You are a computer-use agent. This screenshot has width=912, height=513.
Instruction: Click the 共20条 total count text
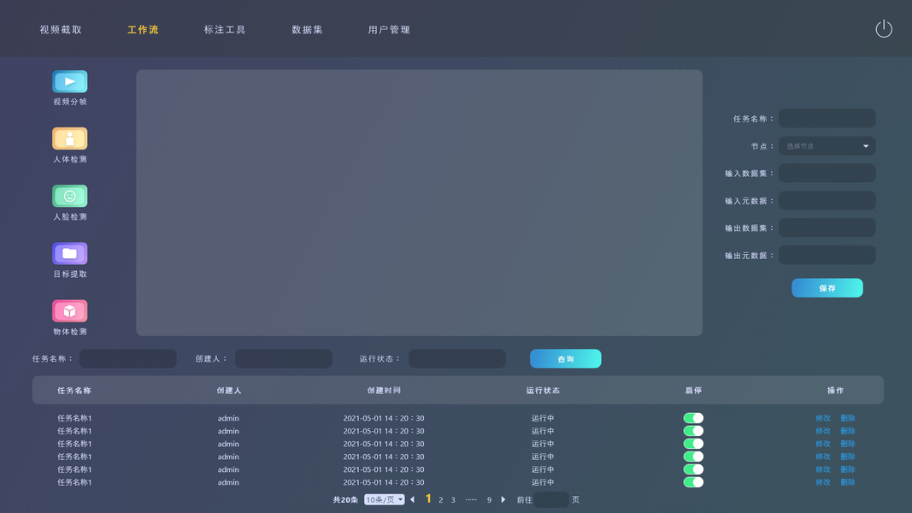tap(345, 500)
